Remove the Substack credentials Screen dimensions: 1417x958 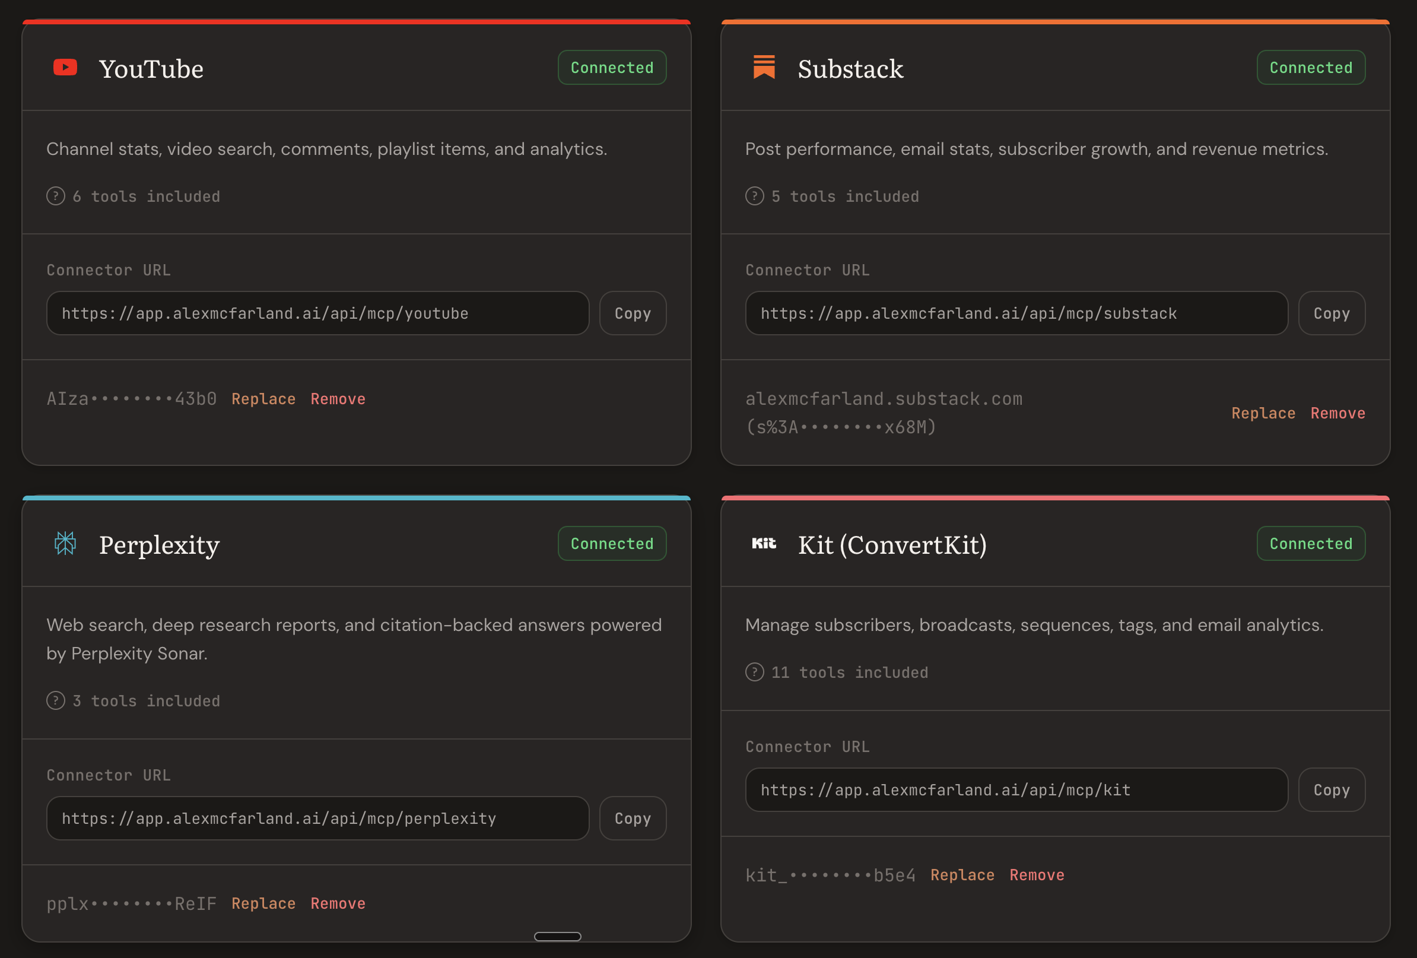point(1337,413)
